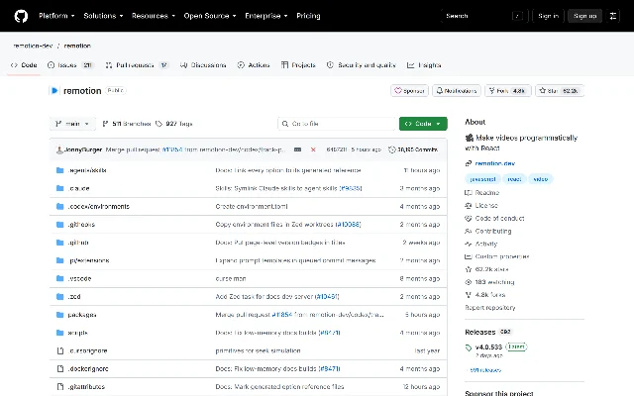View the 511 Branches link
634x396 pixels.
pyautogui.click(x=127, y=124)
